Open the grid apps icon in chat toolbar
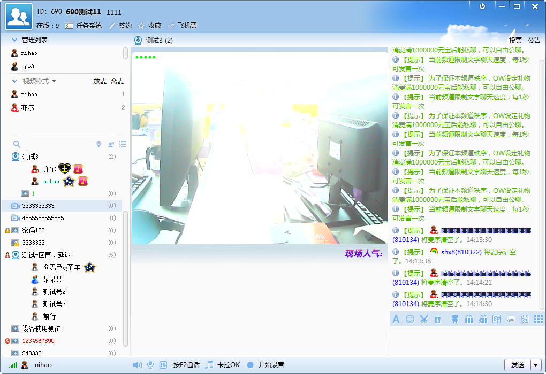This screenshot has width=546, height=374. click(x=539, y=319)
